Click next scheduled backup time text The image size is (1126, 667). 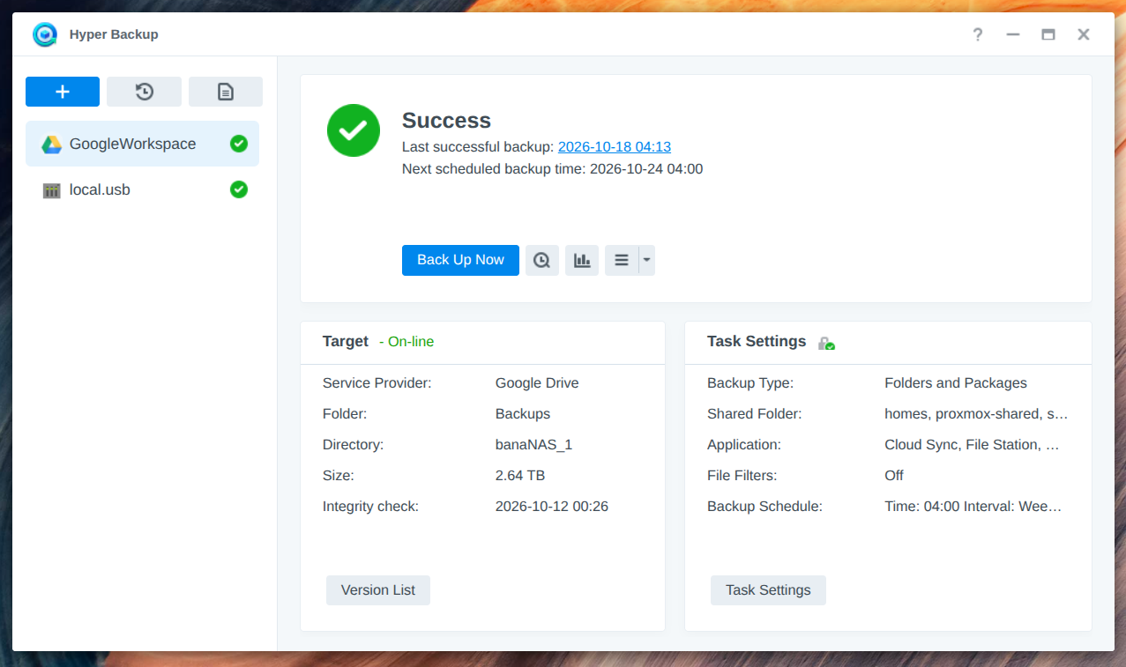tap(552, 169)
